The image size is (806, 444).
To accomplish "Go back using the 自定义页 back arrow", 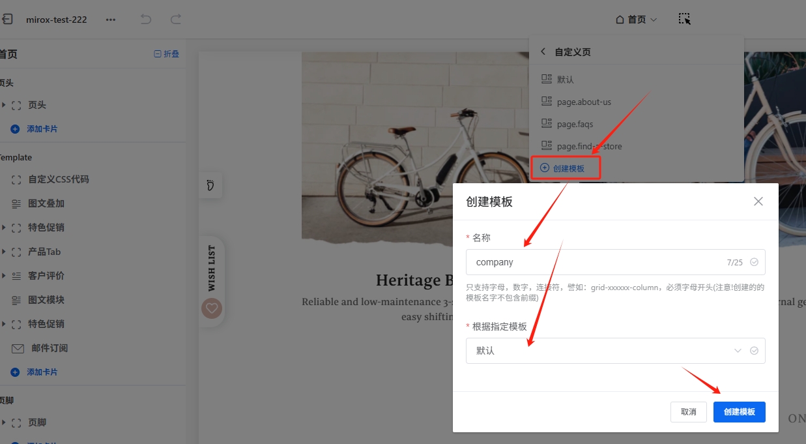I will (x=543, y=52).
